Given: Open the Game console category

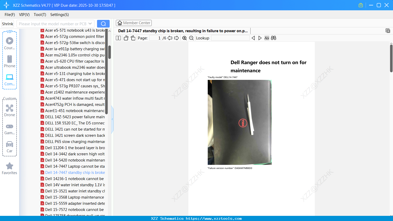Looking at the screenshot, I should (10, 129).
